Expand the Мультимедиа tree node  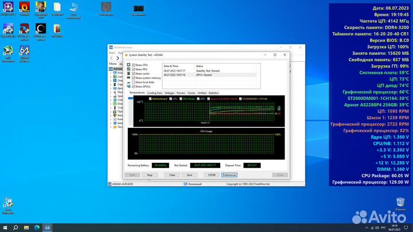(x=111, y=92)
